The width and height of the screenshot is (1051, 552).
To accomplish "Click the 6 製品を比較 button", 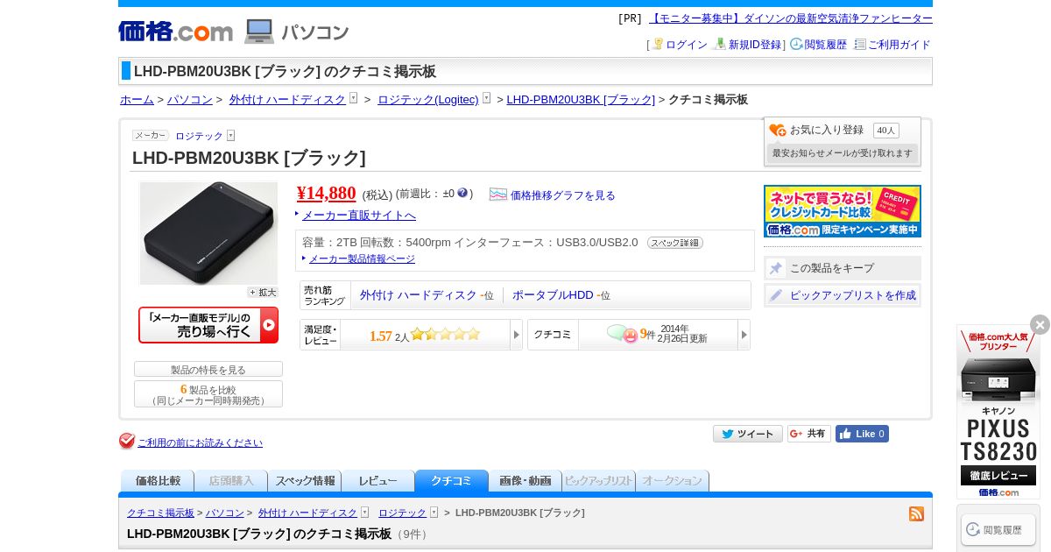I will [208, 394].
